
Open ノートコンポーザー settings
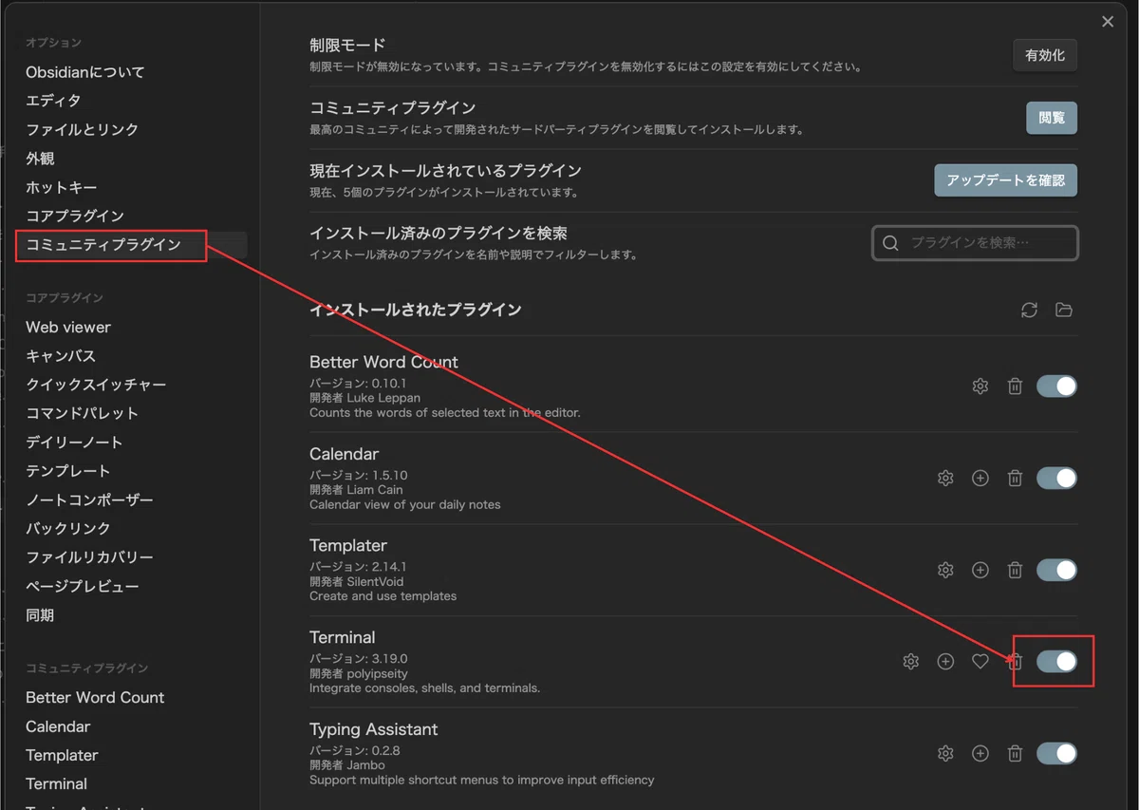point(89,499)
